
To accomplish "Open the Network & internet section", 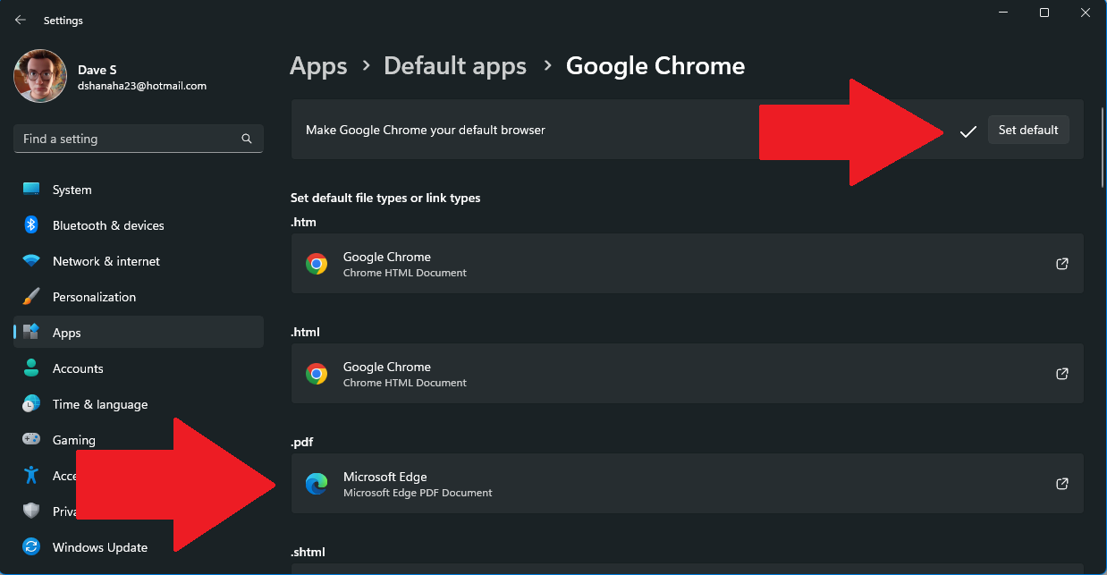I will click(x=106, y=261).
